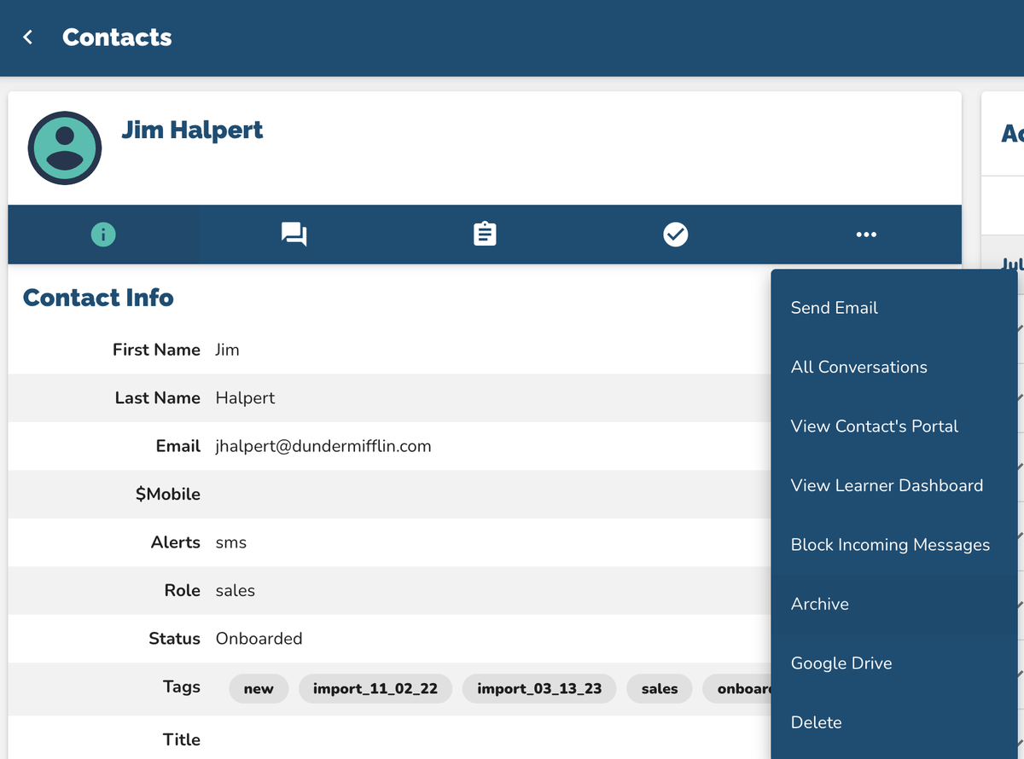The height and width of the screenshot is (759, 1024).
Task: Click the 'new' tag chip
Action: pyautogui.click(x=259, y=688)
